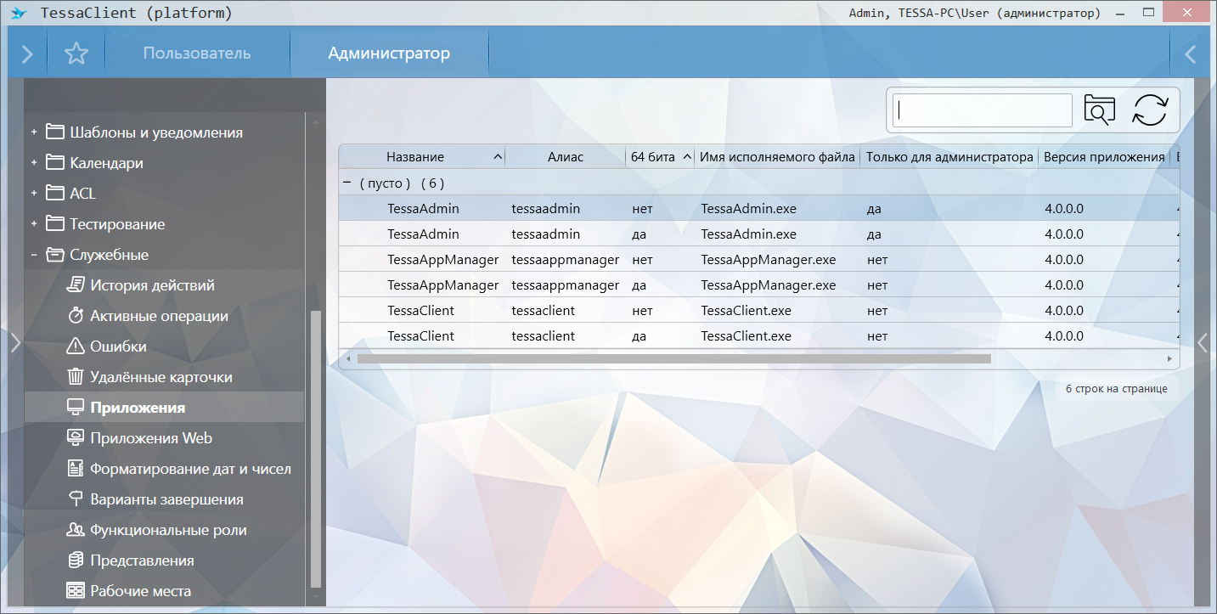The image size is (1217, 614).
Task: Select TessaAppManager row with 64-bit нет
Action: (759, 259)
